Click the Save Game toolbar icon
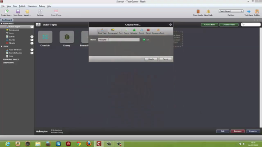 (x=18, y=13)
